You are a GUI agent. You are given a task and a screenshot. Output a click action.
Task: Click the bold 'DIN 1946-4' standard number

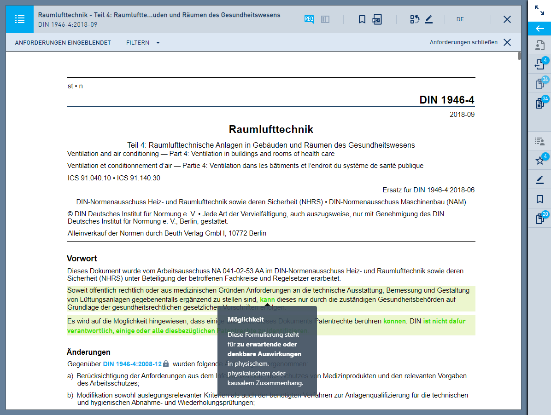pyautogui.click(x=447, y=100)
